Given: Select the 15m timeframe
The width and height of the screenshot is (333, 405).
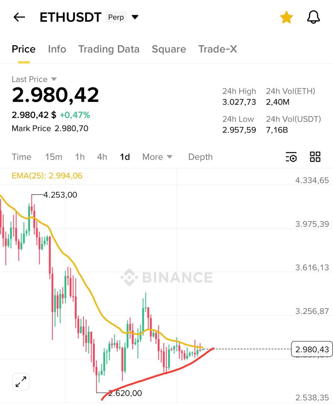Looking at the screenshot, I should point(54,157).
